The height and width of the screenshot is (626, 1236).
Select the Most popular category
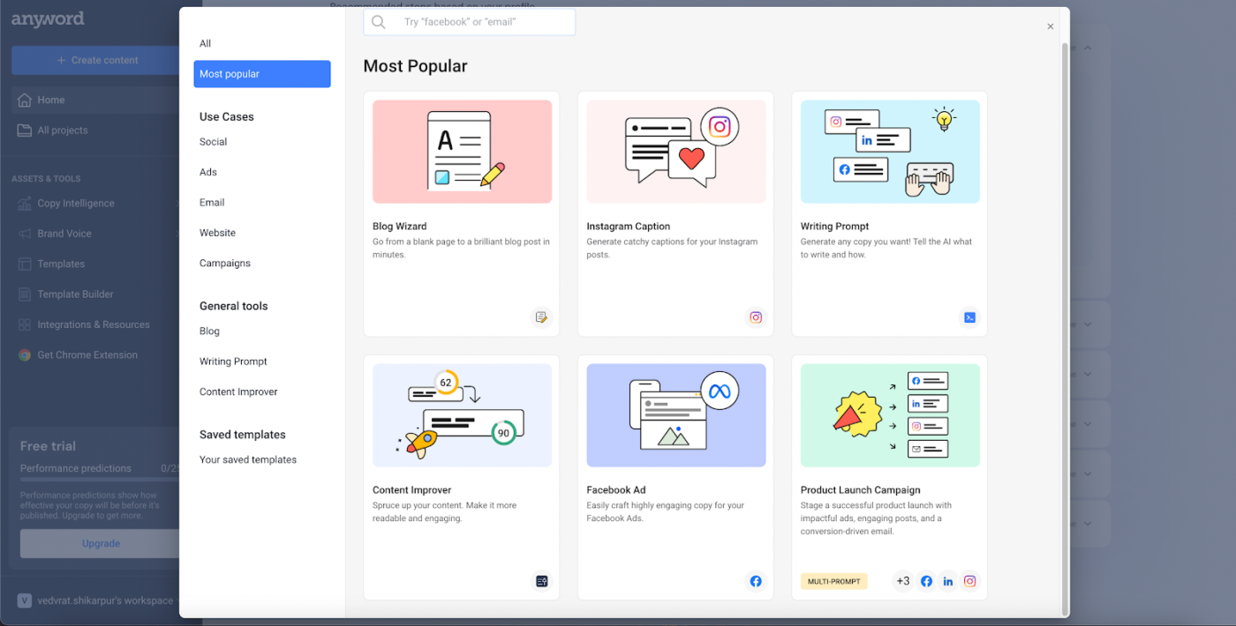coord(262,74)
